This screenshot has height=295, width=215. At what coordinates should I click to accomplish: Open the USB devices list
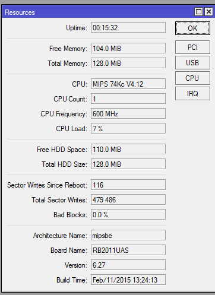coord(192,63)
